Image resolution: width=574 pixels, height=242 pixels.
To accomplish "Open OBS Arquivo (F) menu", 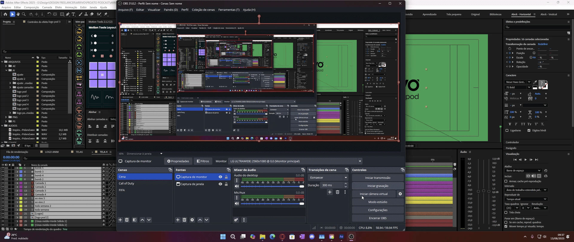I will tap(125, 10).
